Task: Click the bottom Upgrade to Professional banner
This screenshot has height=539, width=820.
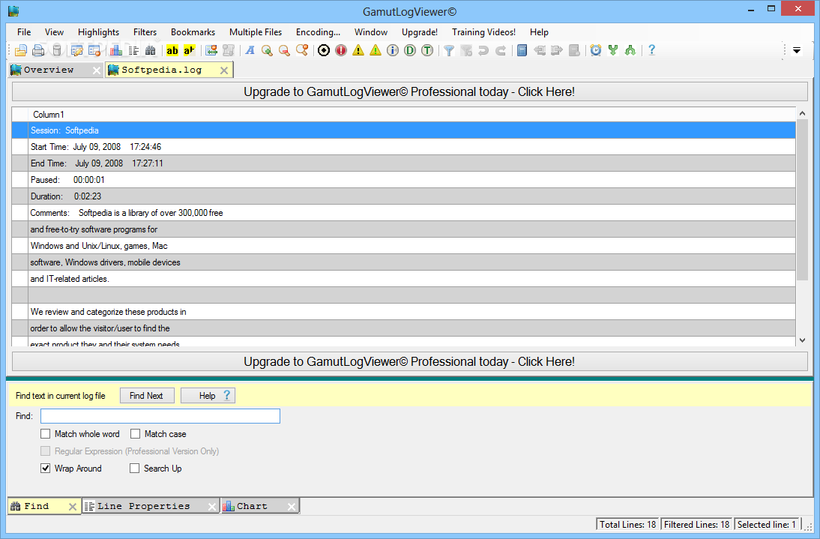Action: coord(409,362)
